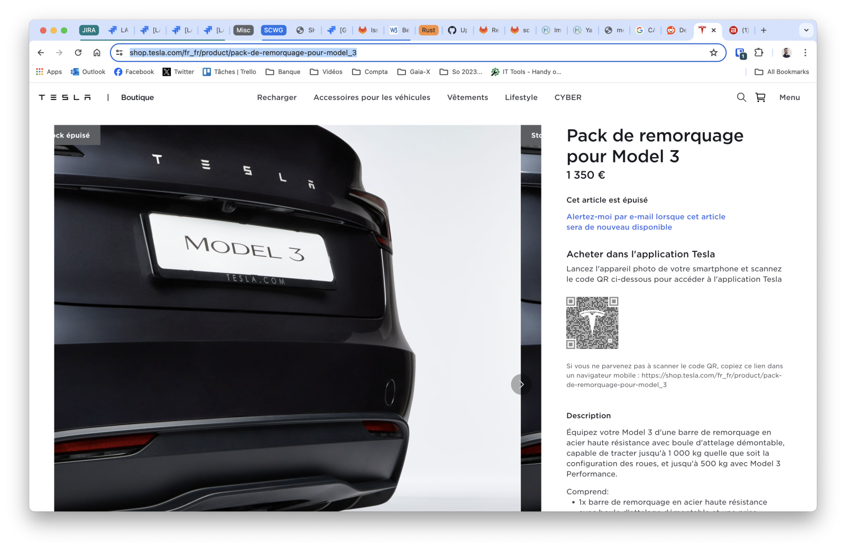
Task: Open the browser home page
Action: point(97,53)
